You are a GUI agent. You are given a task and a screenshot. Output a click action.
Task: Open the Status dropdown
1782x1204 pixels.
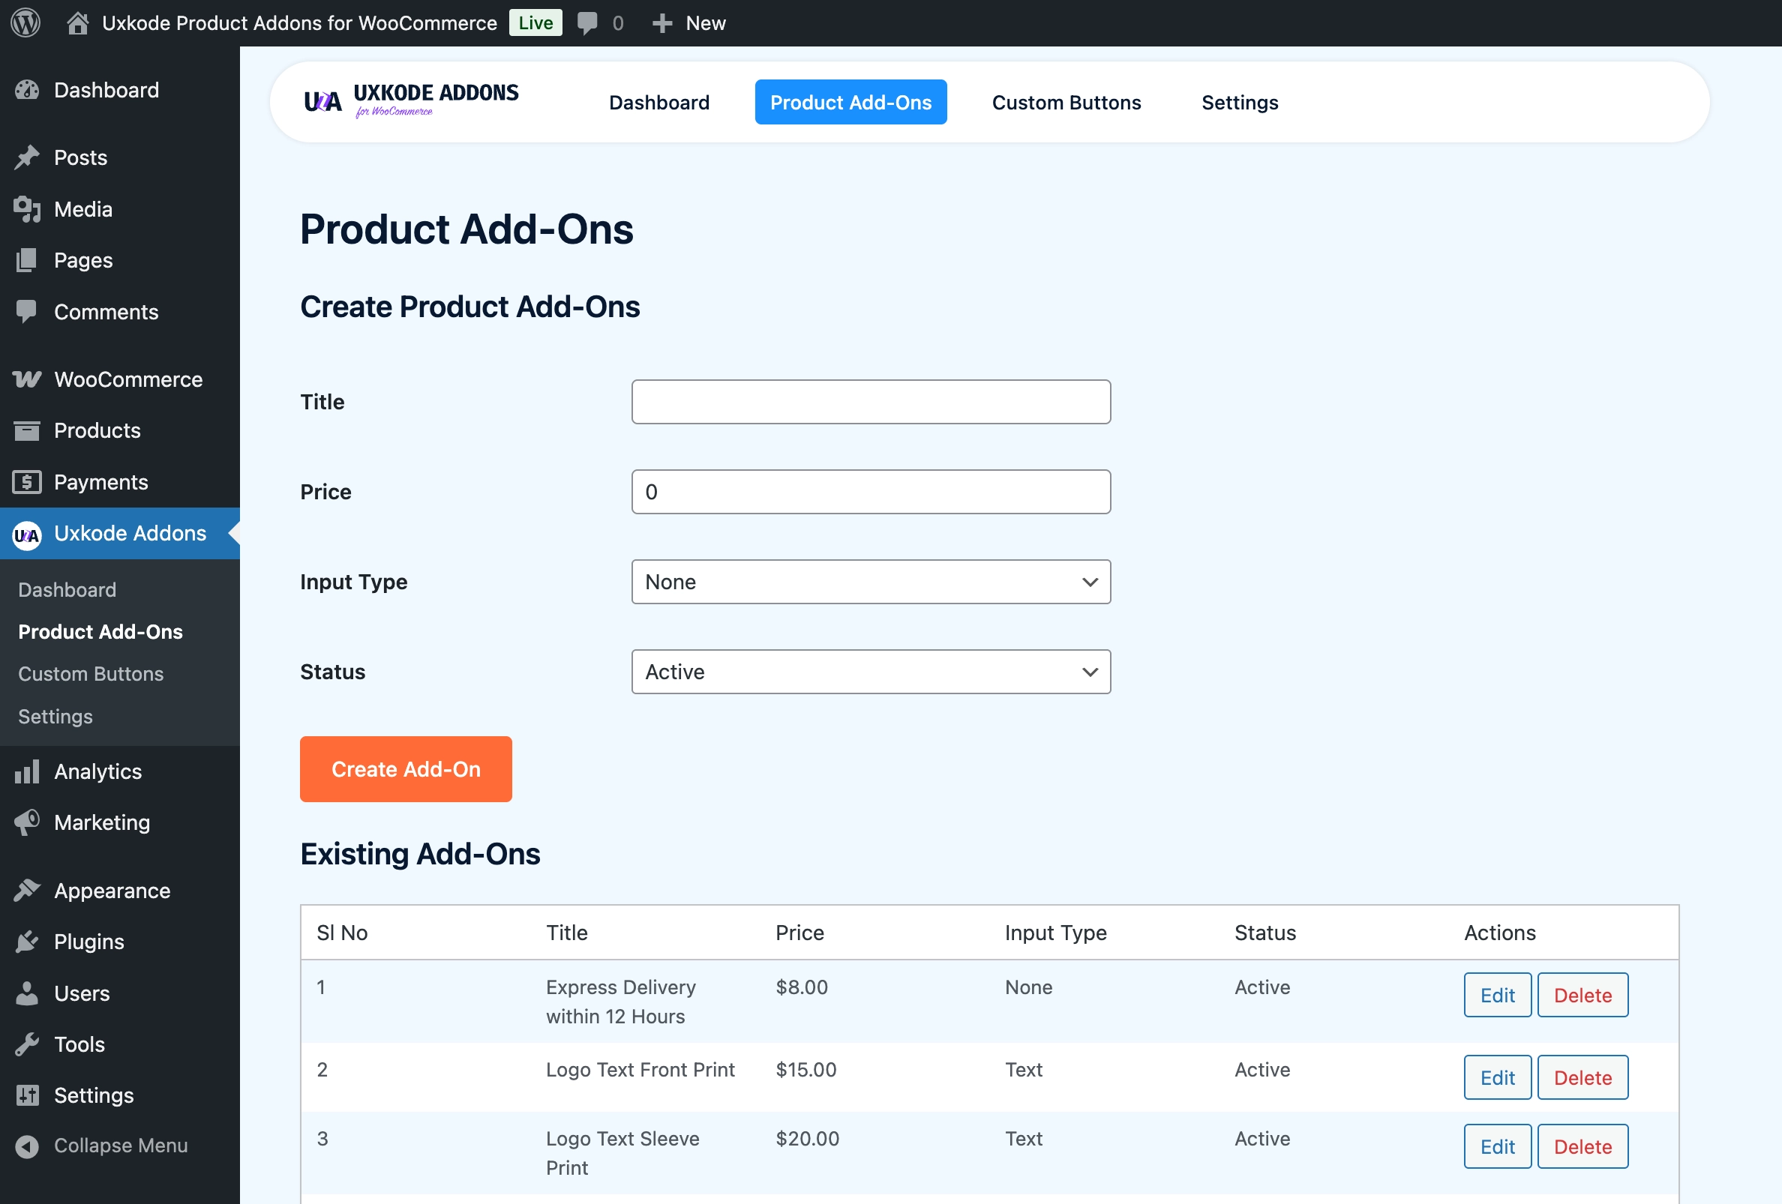pyautogui.click(x=870, y=672)
